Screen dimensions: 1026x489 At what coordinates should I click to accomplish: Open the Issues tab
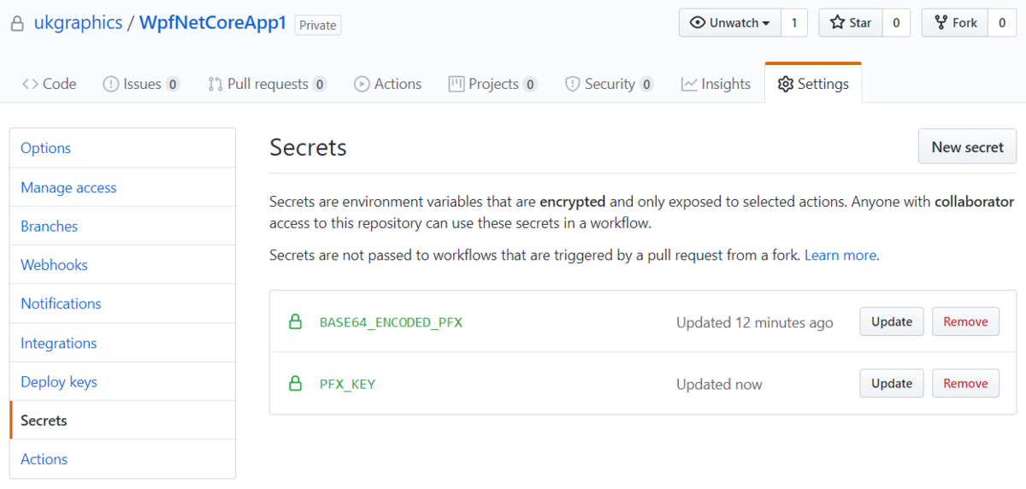141,84
